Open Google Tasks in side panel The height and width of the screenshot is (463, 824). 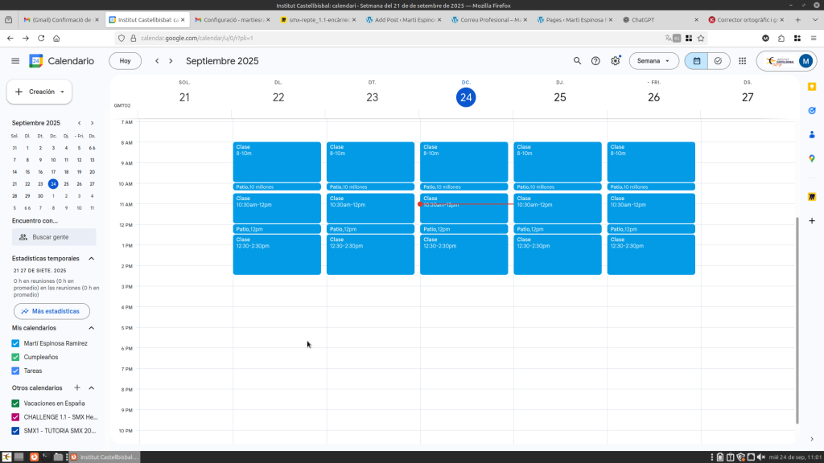pyautogui.click(x=812, y=111)
